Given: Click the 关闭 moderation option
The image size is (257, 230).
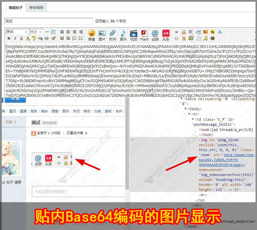Looking at the screenshot, I should pos(76,111).
